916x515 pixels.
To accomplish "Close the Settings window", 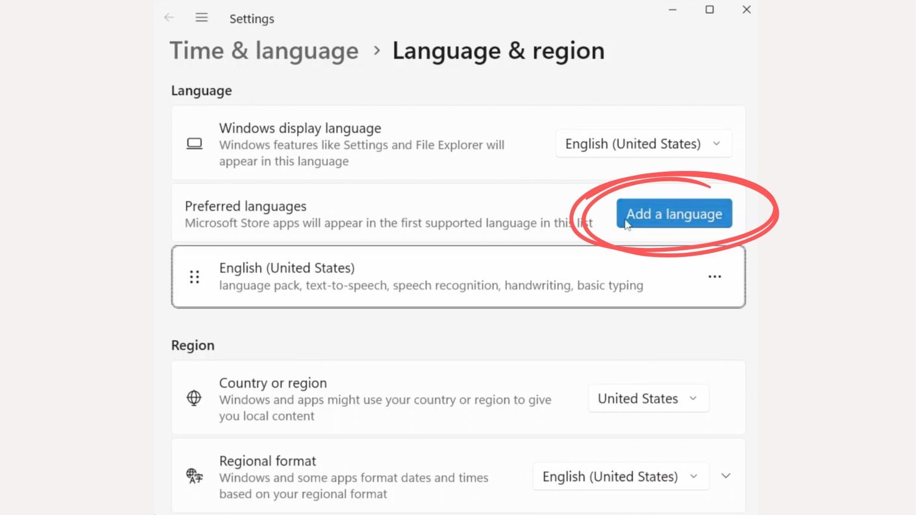I will coord(746,10).
